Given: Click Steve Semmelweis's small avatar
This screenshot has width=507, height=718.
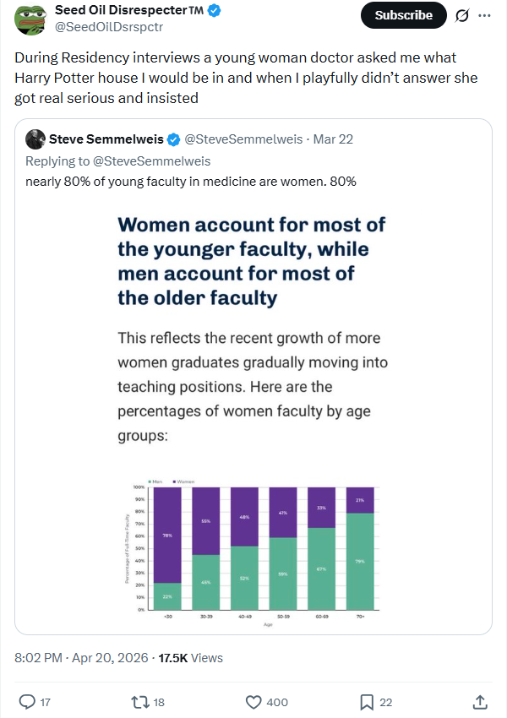Looking at the screenshot, I should coord(35,139).
